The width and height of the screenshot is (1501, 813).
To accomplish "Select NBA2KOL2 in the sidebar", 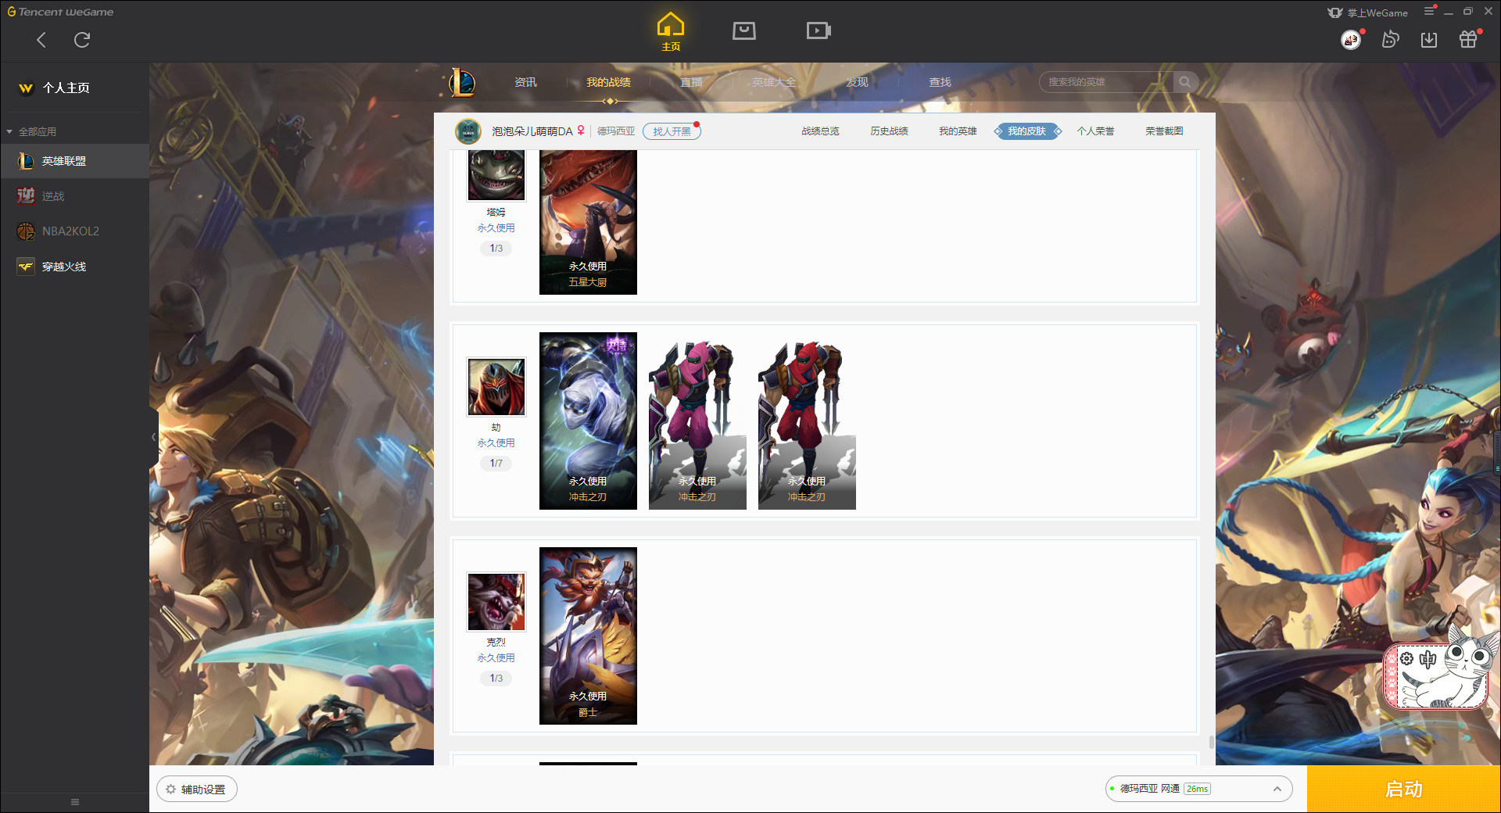I will point(74,231).
